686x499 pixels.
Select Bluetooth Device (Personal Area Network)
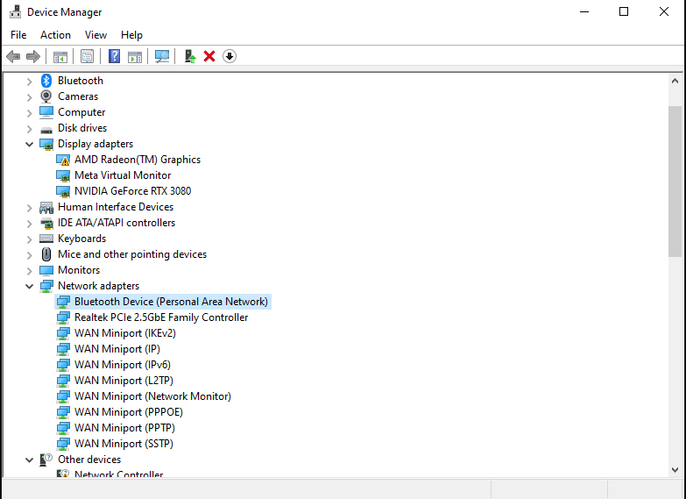(171, 302)
